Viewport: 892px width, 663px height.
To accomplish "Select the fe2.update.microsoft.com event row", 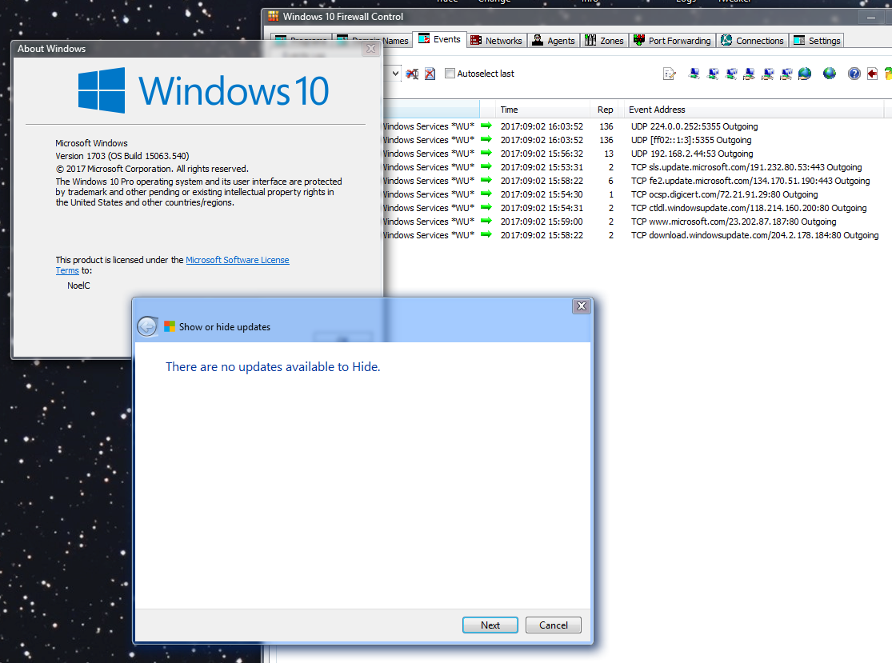I will point(635,181).
